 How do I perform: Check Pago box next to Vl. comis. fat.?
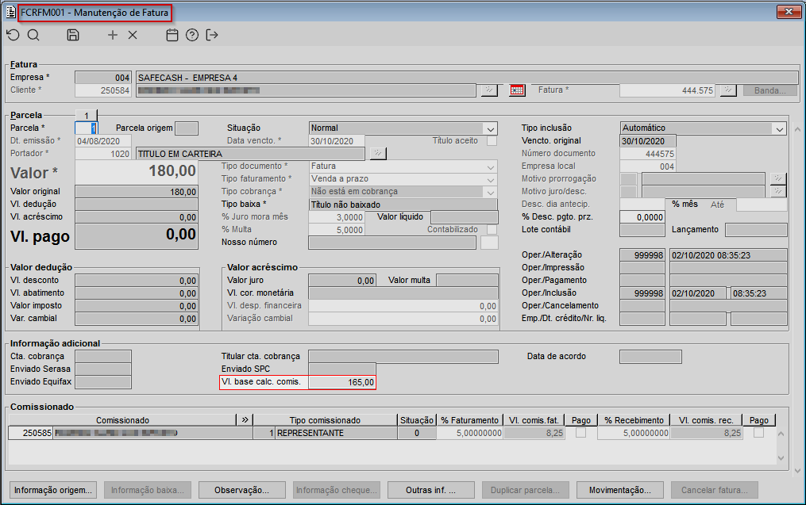pyautogui.click(x=581, y=433)
